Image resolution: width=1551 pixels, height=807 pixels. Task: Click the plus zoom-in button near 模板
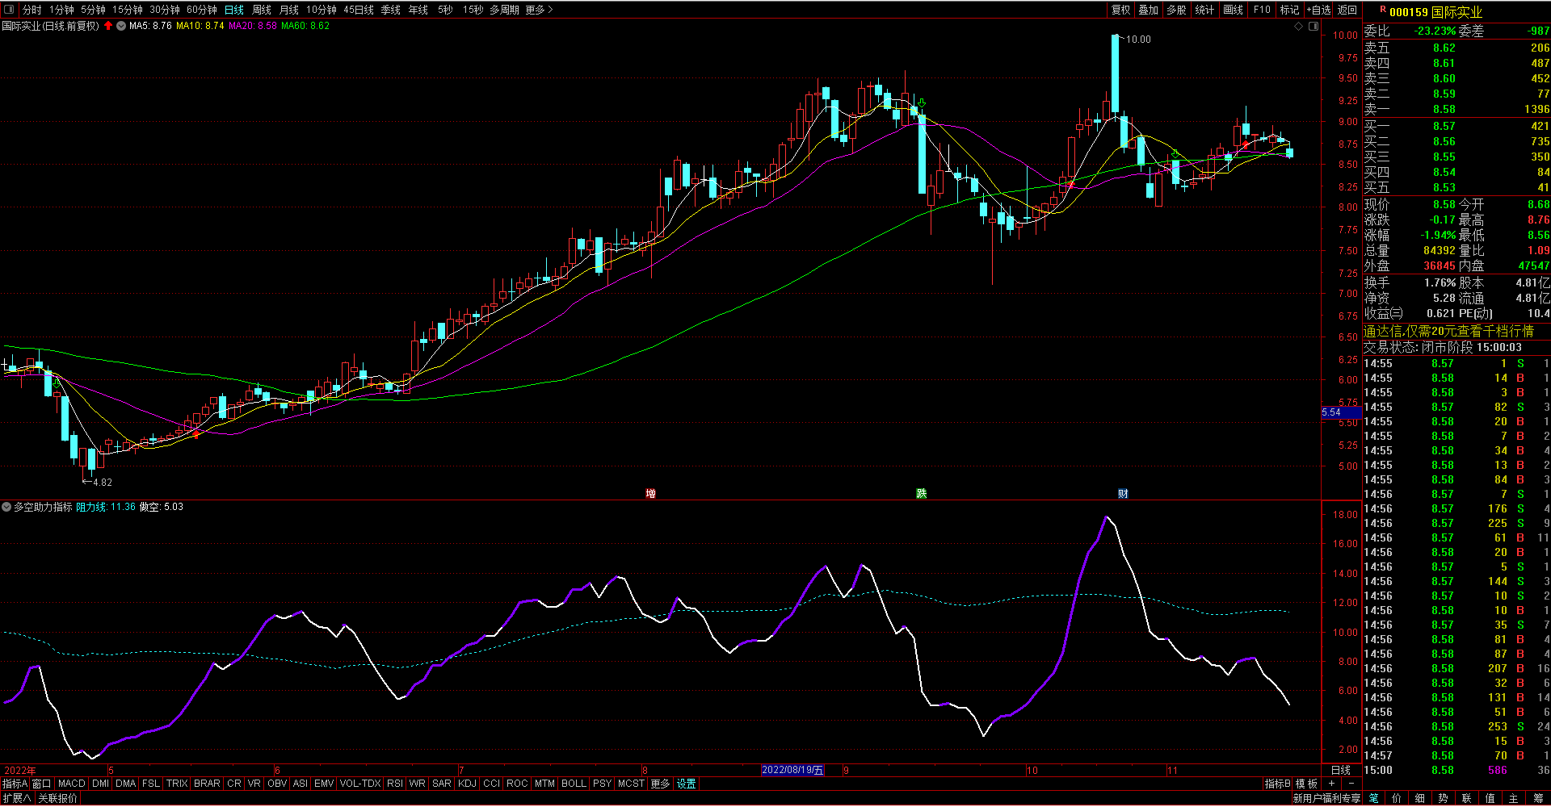tap(1331, 784)
